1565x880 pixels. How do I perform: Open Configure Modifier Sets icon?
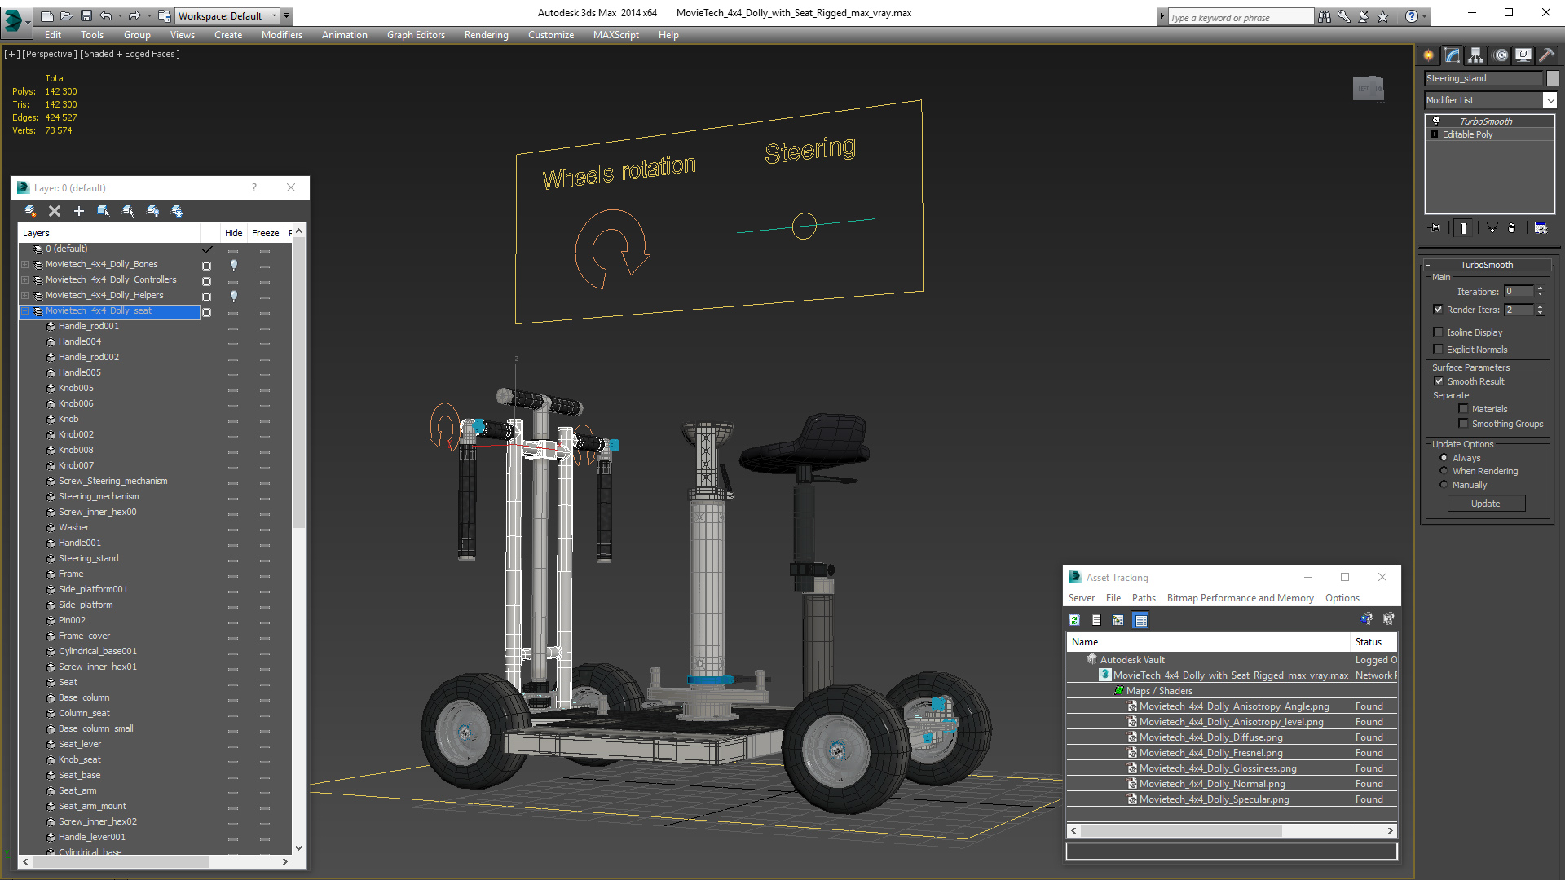(1541, 228)
